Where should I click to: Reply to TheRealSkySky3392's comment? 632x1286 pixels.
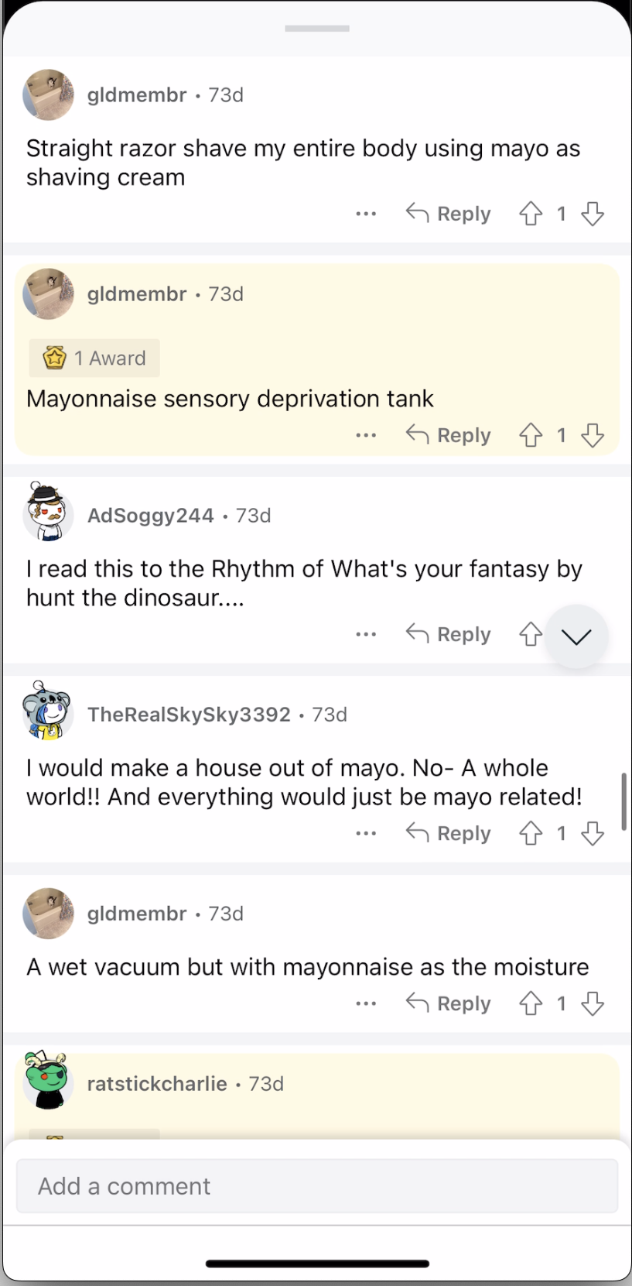tap(449, 833)
